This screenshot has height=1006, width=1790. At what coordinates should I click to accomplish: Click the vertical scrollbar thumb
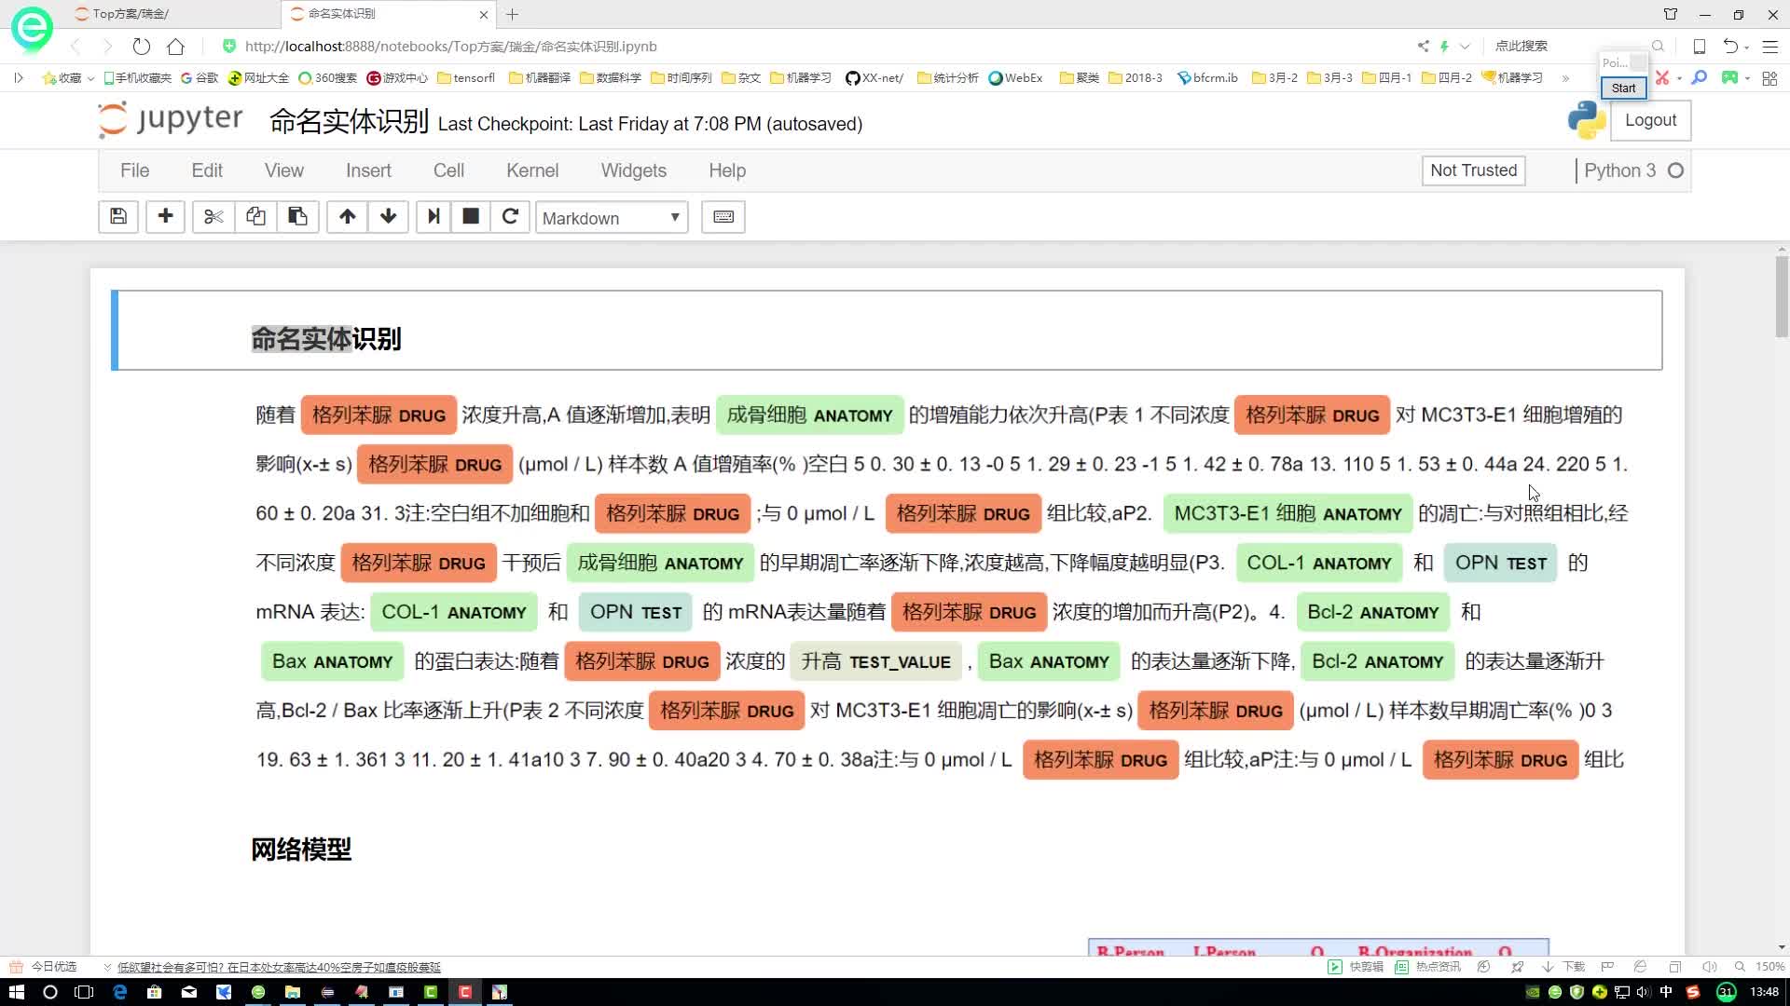coord(1782,296)
